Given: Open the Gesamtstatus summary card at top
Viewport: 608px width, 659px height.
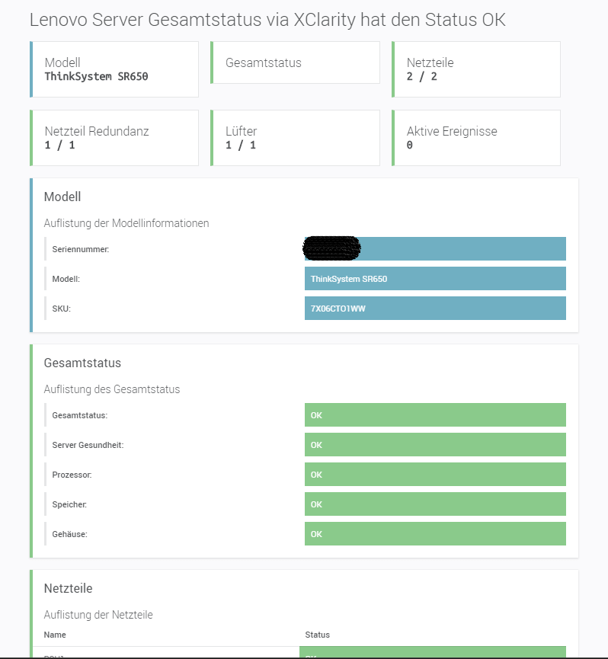Looking at the screenshot, I should [295, 62].
